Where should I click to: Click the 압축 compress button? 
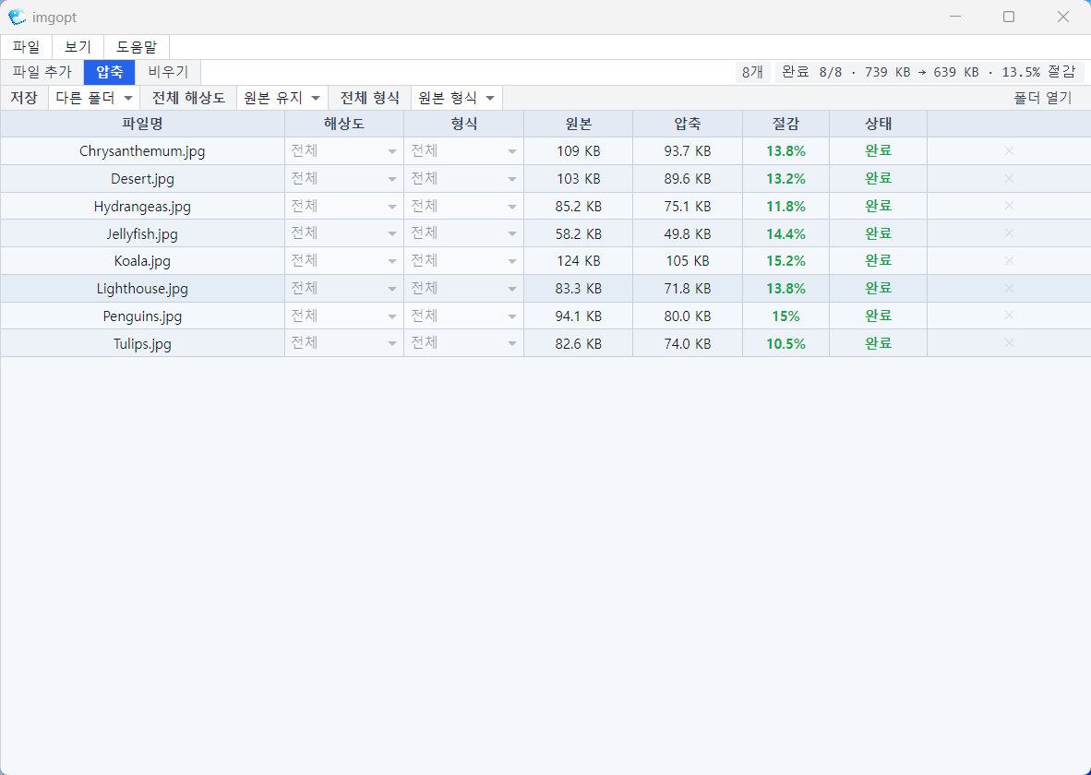point(109,72)
